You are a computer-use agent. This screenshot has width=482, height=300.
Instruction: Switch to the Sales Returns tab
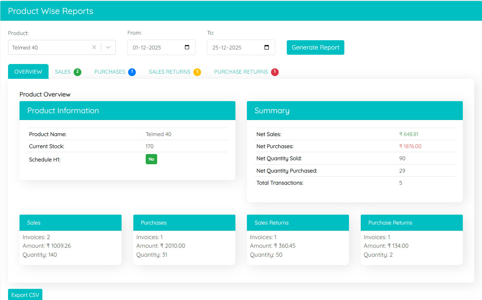click(x=170, y=72)
